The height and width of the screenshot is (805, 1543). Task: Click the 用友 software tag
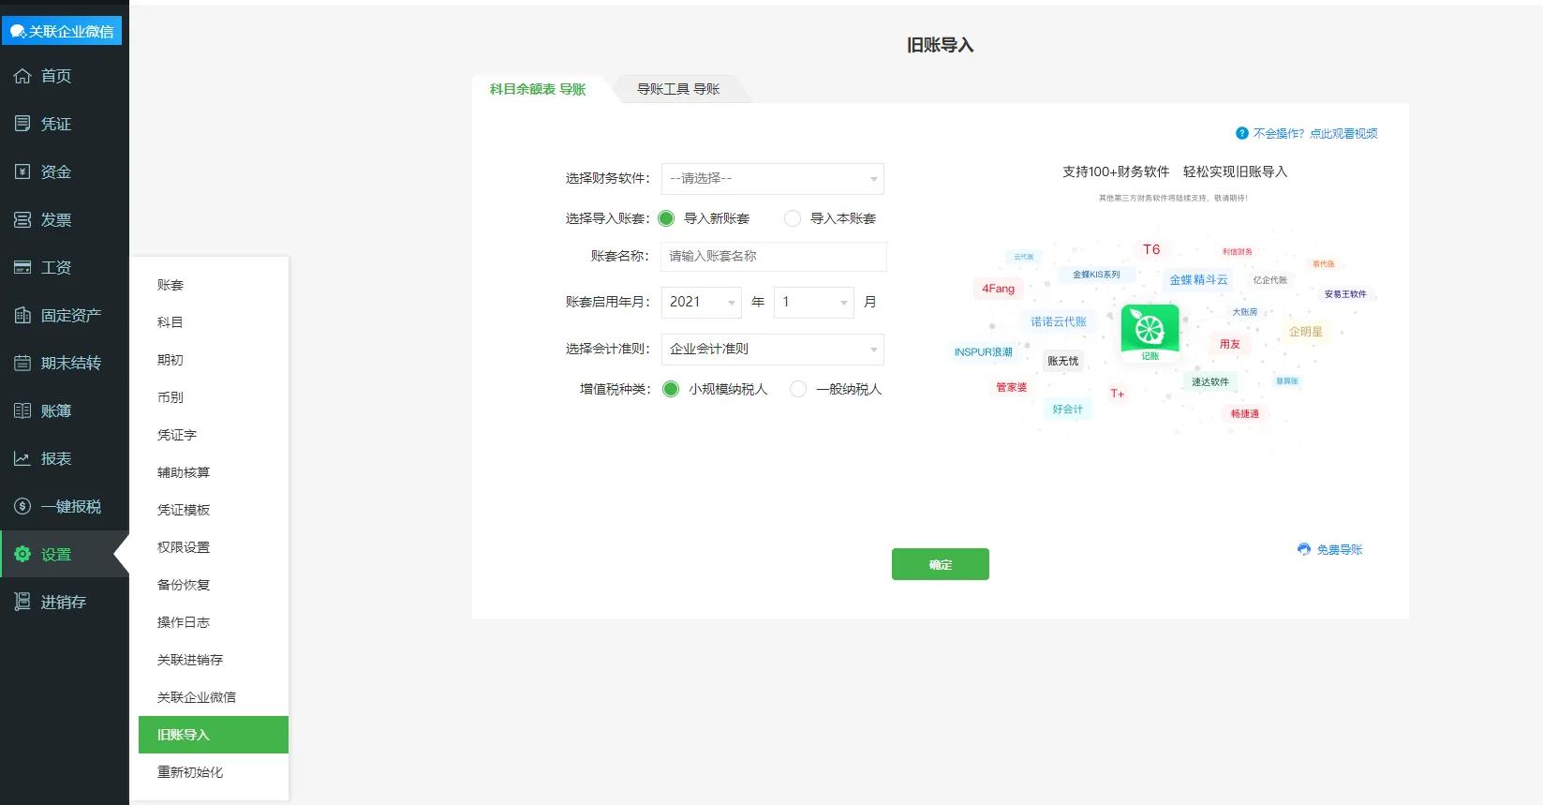pyautogui.click(x=1230, y=344)
